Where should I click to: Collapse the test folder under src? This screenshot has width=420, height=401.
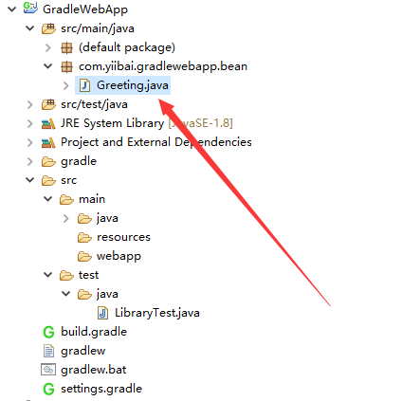[48, 275]
